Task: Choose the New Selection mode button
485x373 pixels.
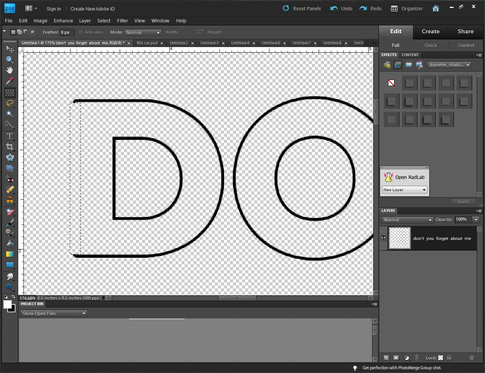Action: coord(13,32)
